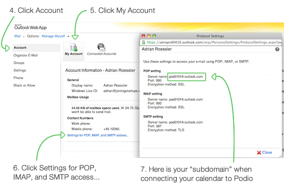Image resolution: width=284 pixels, height=191 pixels.
Task: Select Organize E-Mail in the sidebar
Action: click(x=26, y=55)
